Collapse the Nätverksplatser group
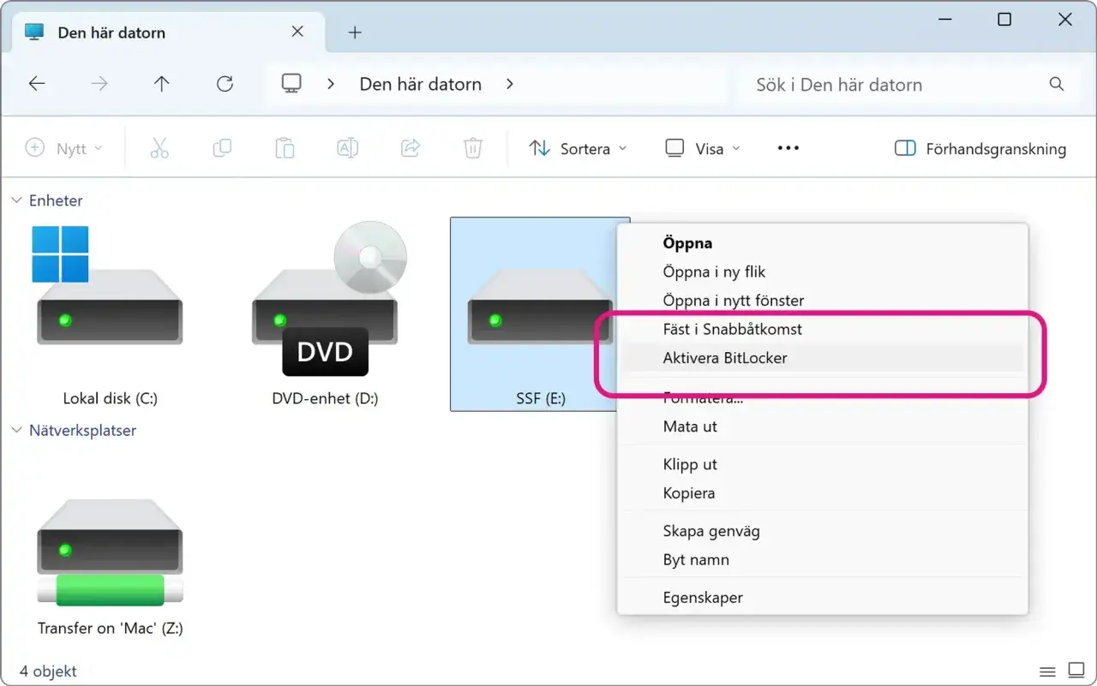 (x=15, y=430)
